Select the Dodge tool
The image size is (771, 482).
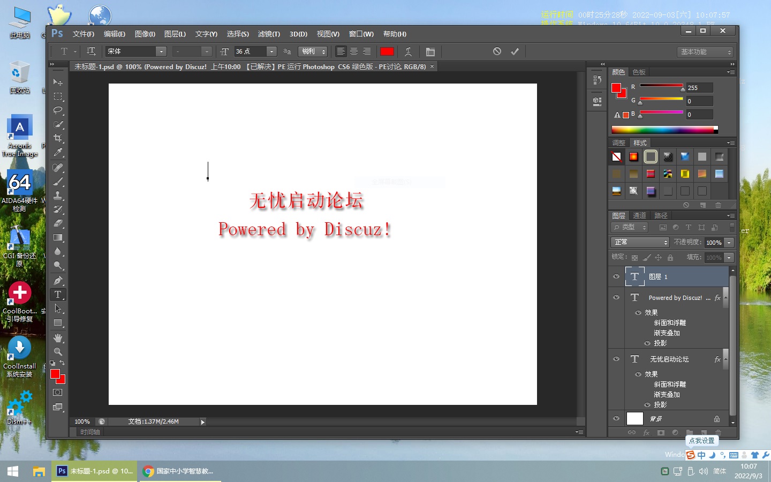(x=58, y=265)
